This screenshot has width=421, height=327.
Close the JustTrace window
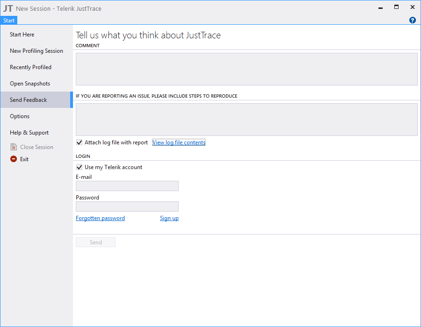(413, 7)
